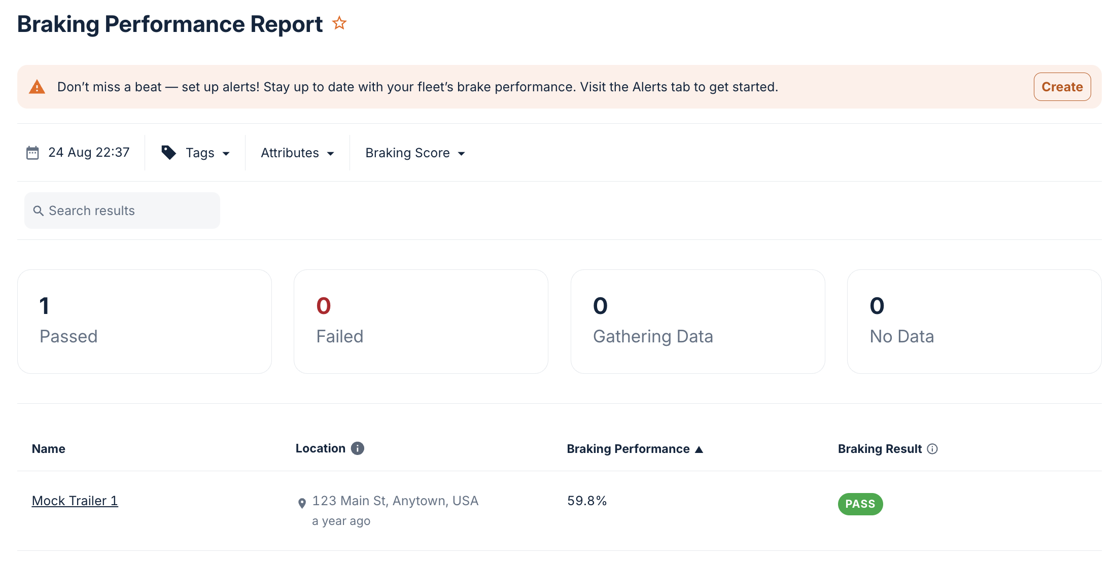This screenshot has height=562, width=1115.
Task: Click the info icon beside the Location column
Action: [358, 448]
